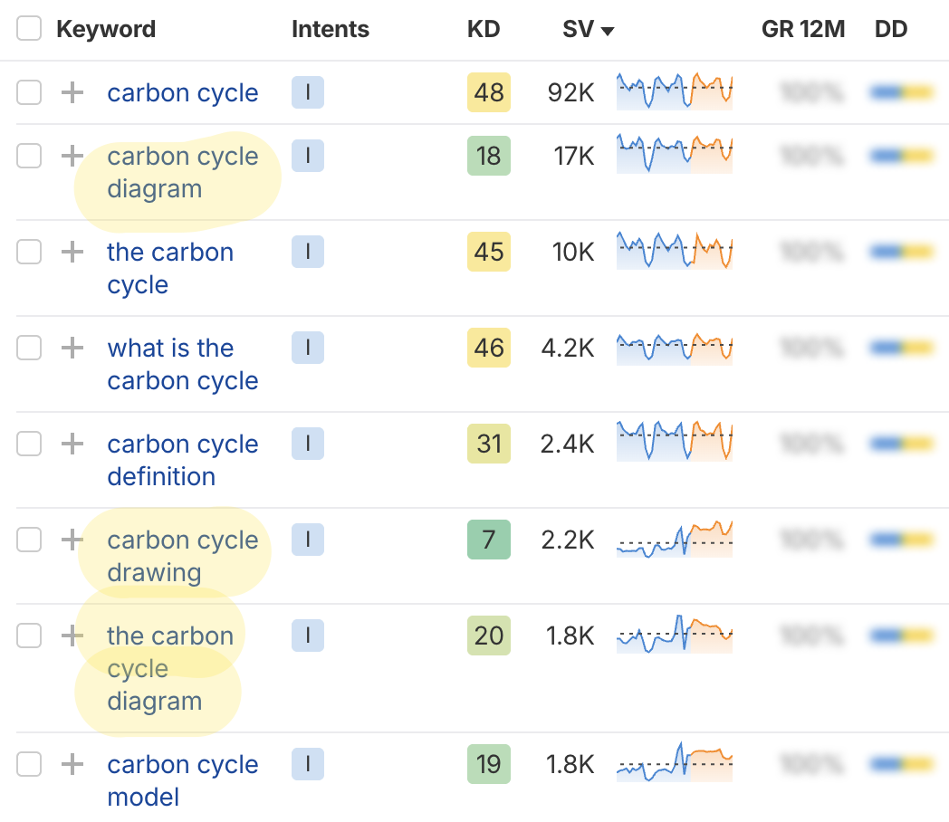Open 'carbon cycle diagram' keyword link
This screenshot has width=949, height=822.
[x=183, y=172]
